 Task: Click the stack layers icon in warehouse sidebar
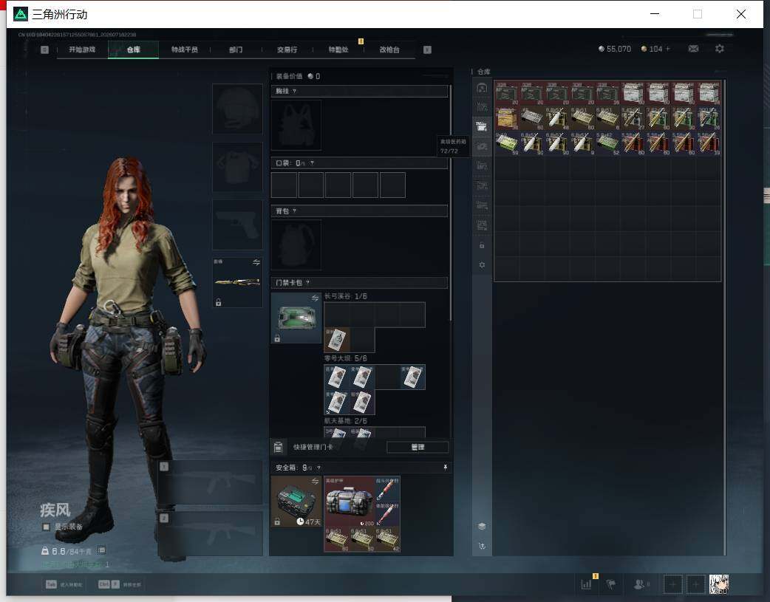482,526
